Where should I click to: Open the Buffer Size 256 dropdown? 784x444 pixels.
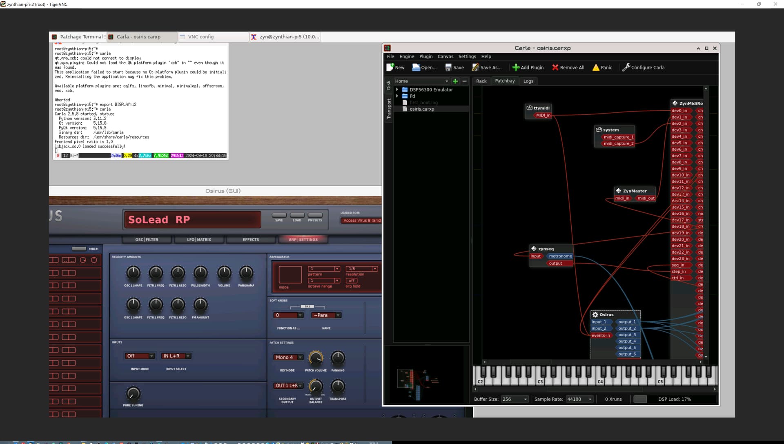coord(514,399)
